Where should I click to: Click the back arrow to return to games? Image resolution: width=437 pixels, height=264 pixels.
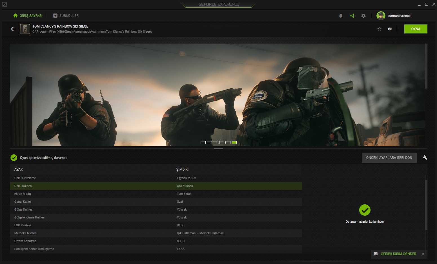click(x=13, y=29)
